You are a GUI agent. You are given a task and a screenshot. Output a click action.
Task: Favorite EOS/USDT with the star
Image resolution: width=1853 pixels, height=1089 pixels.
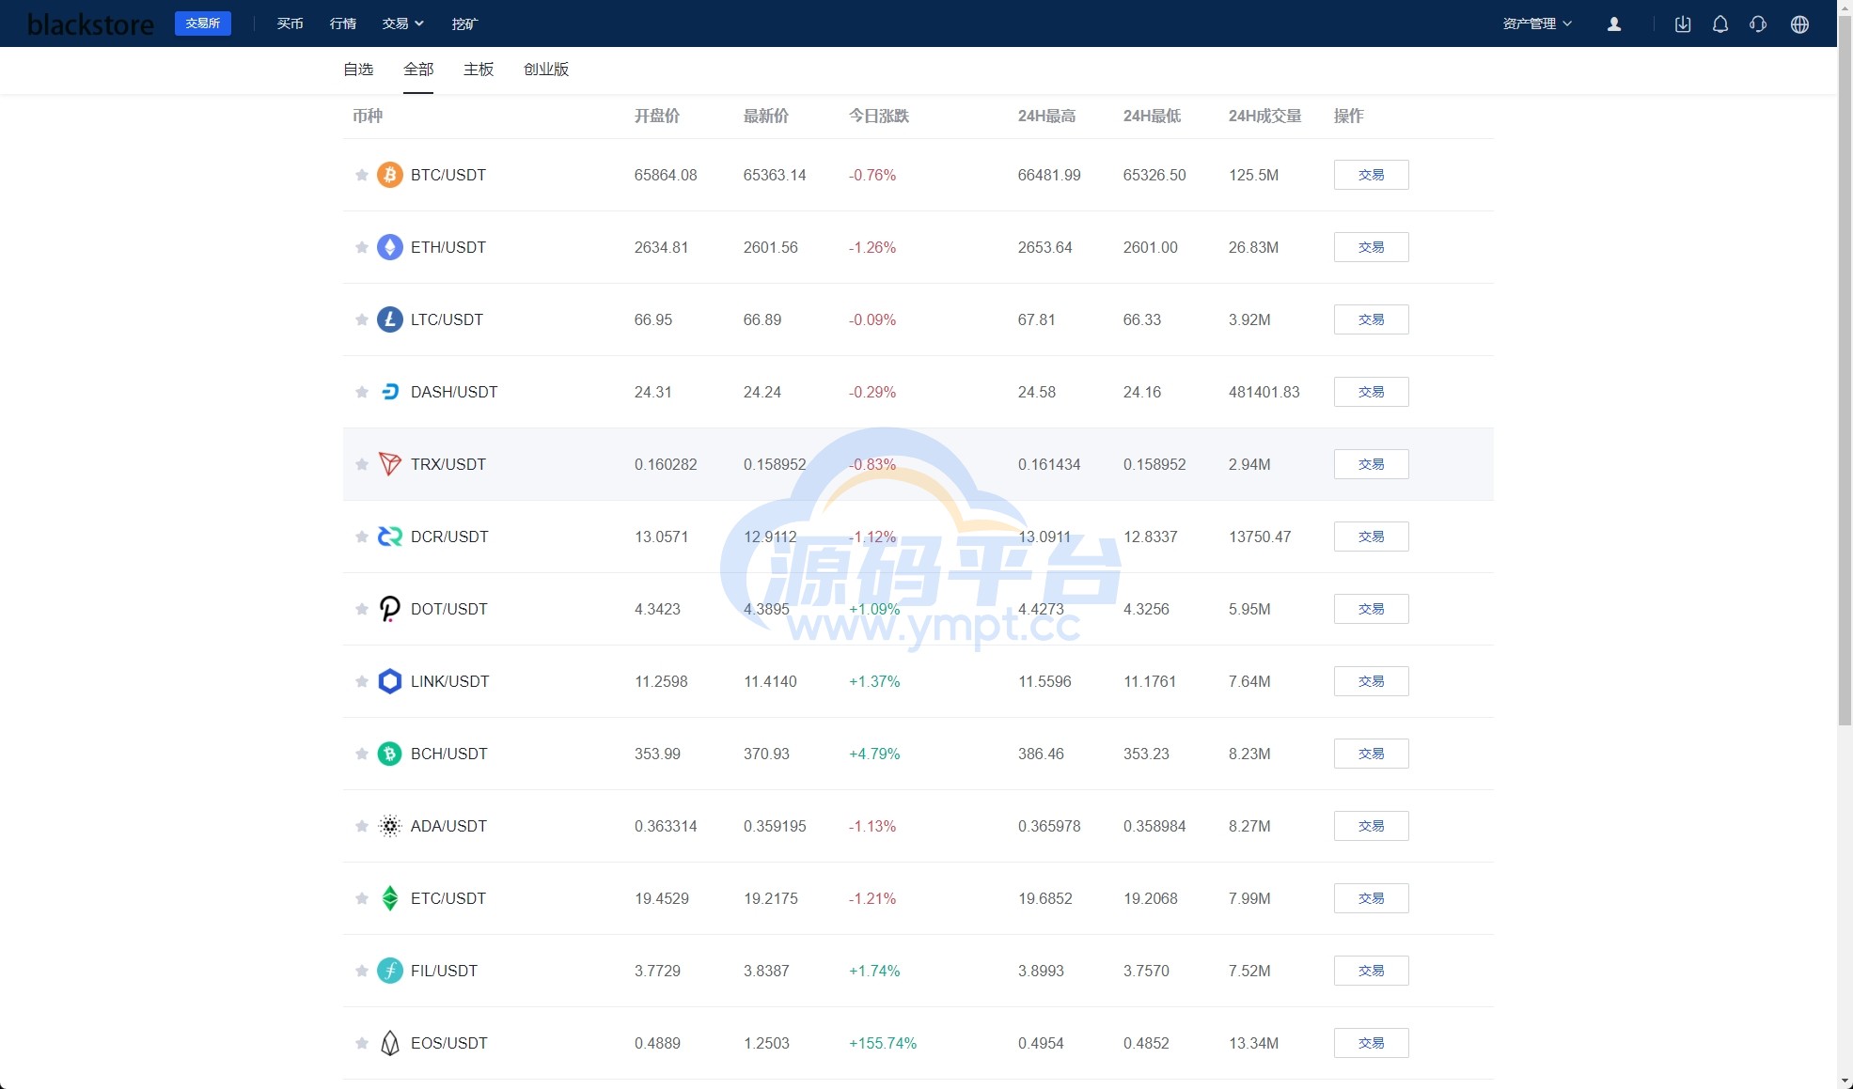coord(361,1043)
